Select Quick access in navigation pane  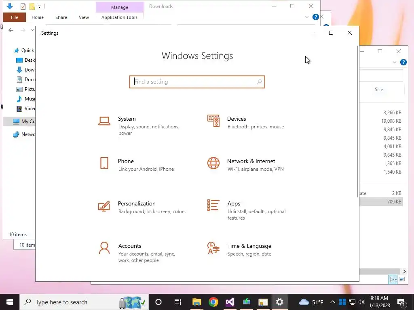(24, 50)
